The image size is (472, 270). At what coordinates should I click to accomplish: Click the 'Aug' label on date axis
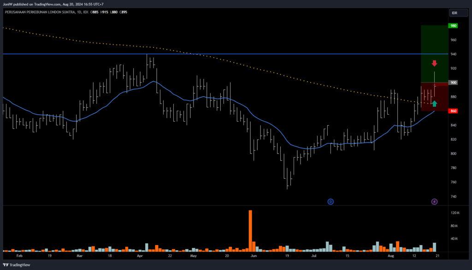[x=391, y=255]
